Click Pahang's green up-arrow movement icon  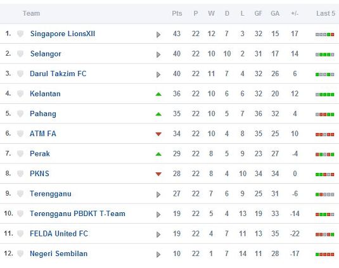click(158, 114)
